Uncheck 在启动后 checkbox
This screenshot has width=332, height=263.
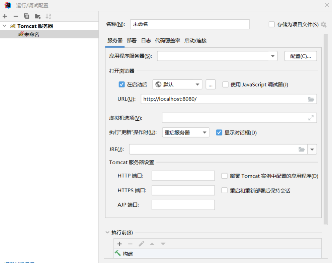(x=121, y=84)
